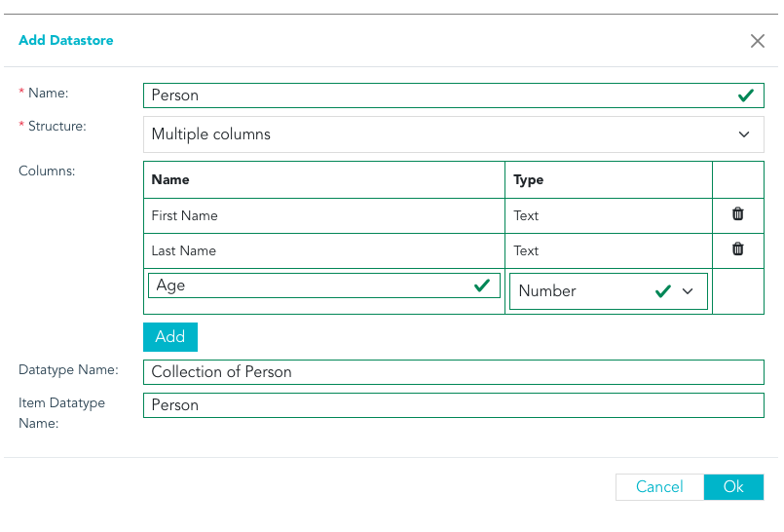Click the Item Datatype Name Person field
784x532 pixels.
[454, 405]
